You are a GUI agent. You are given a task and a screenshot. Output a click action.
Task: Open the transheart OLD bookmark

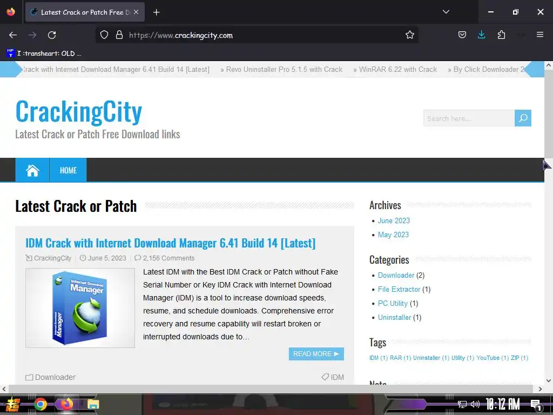[x=44, y=53]
